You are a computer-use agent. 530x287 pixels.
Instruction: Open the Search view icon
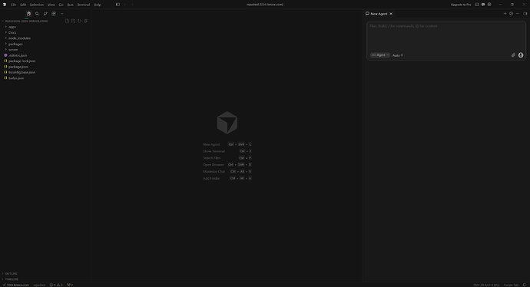click(37, 14)
